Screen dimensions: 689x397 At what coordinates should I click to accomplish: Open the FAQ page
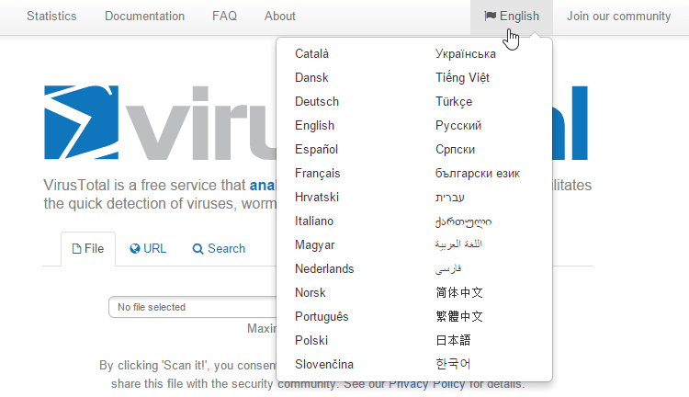point(224,17)
